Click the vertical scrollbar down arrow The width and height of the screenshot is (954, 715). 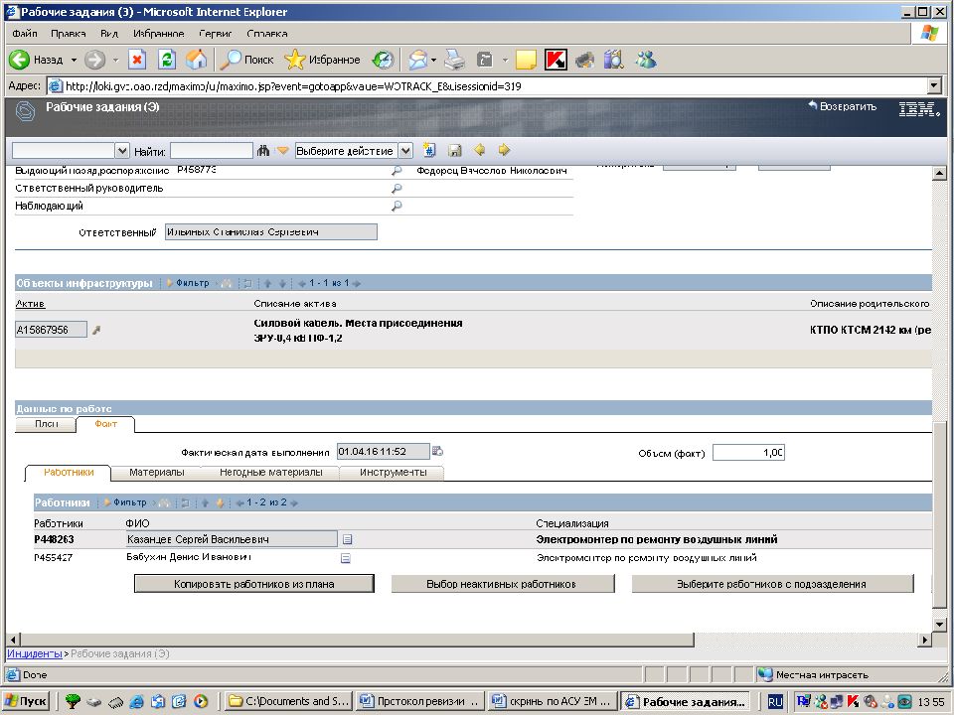pos(939,625)
